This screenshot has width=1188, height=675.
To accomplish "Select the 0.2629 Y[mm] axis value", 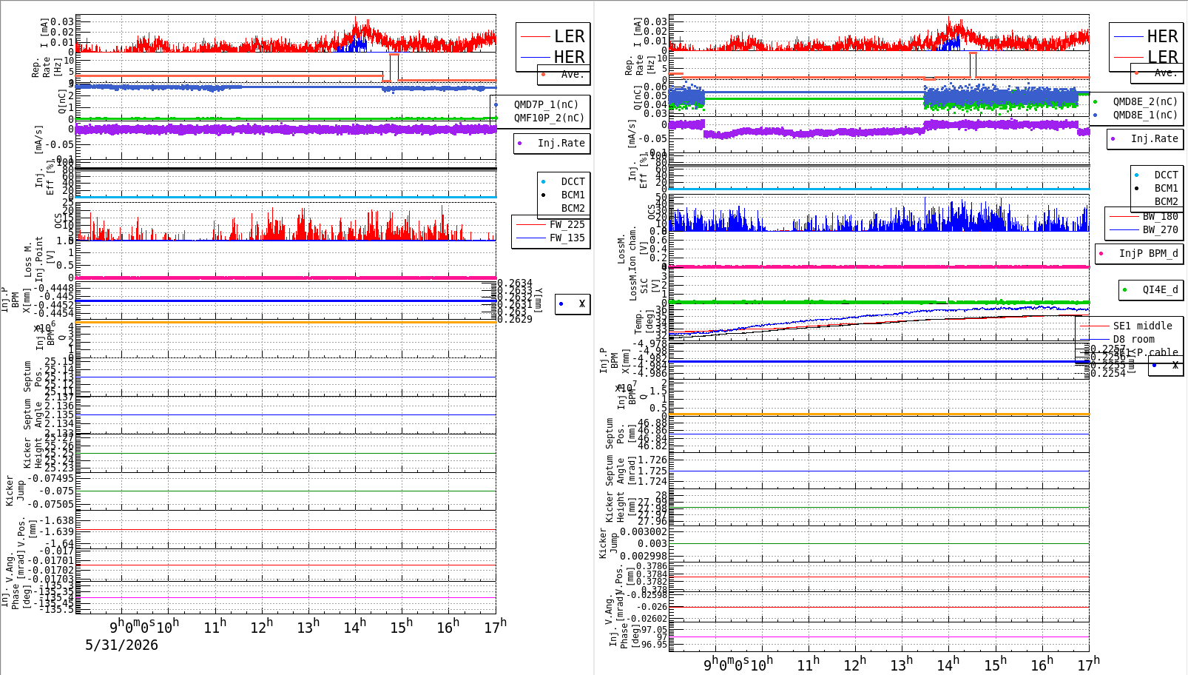I will (x=515, y=318).
